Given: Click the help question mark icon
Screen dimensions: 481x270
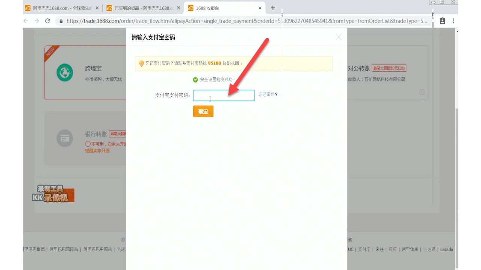Looking at the screenshot, I should coord(422,92).
